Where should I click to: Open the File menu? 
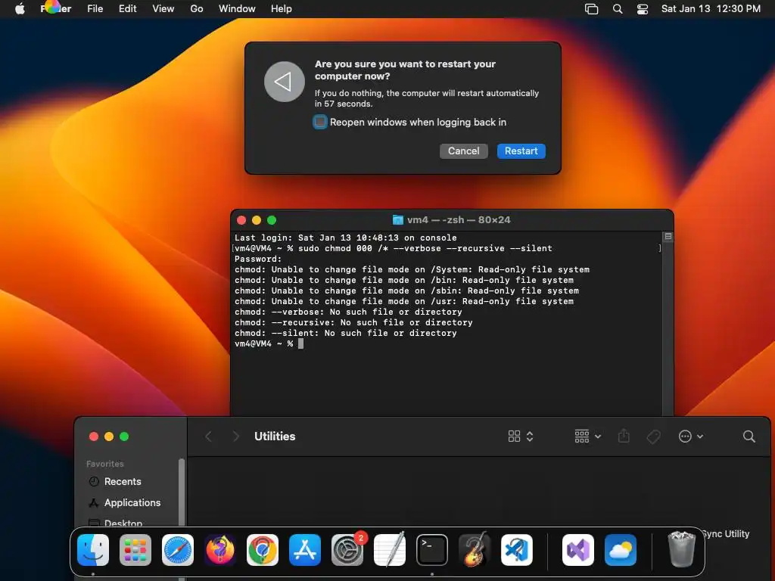(95, 9)
